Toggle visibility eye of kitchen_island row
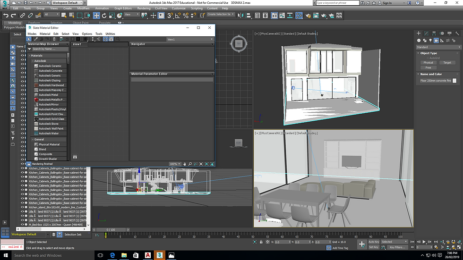 [22, 207]
